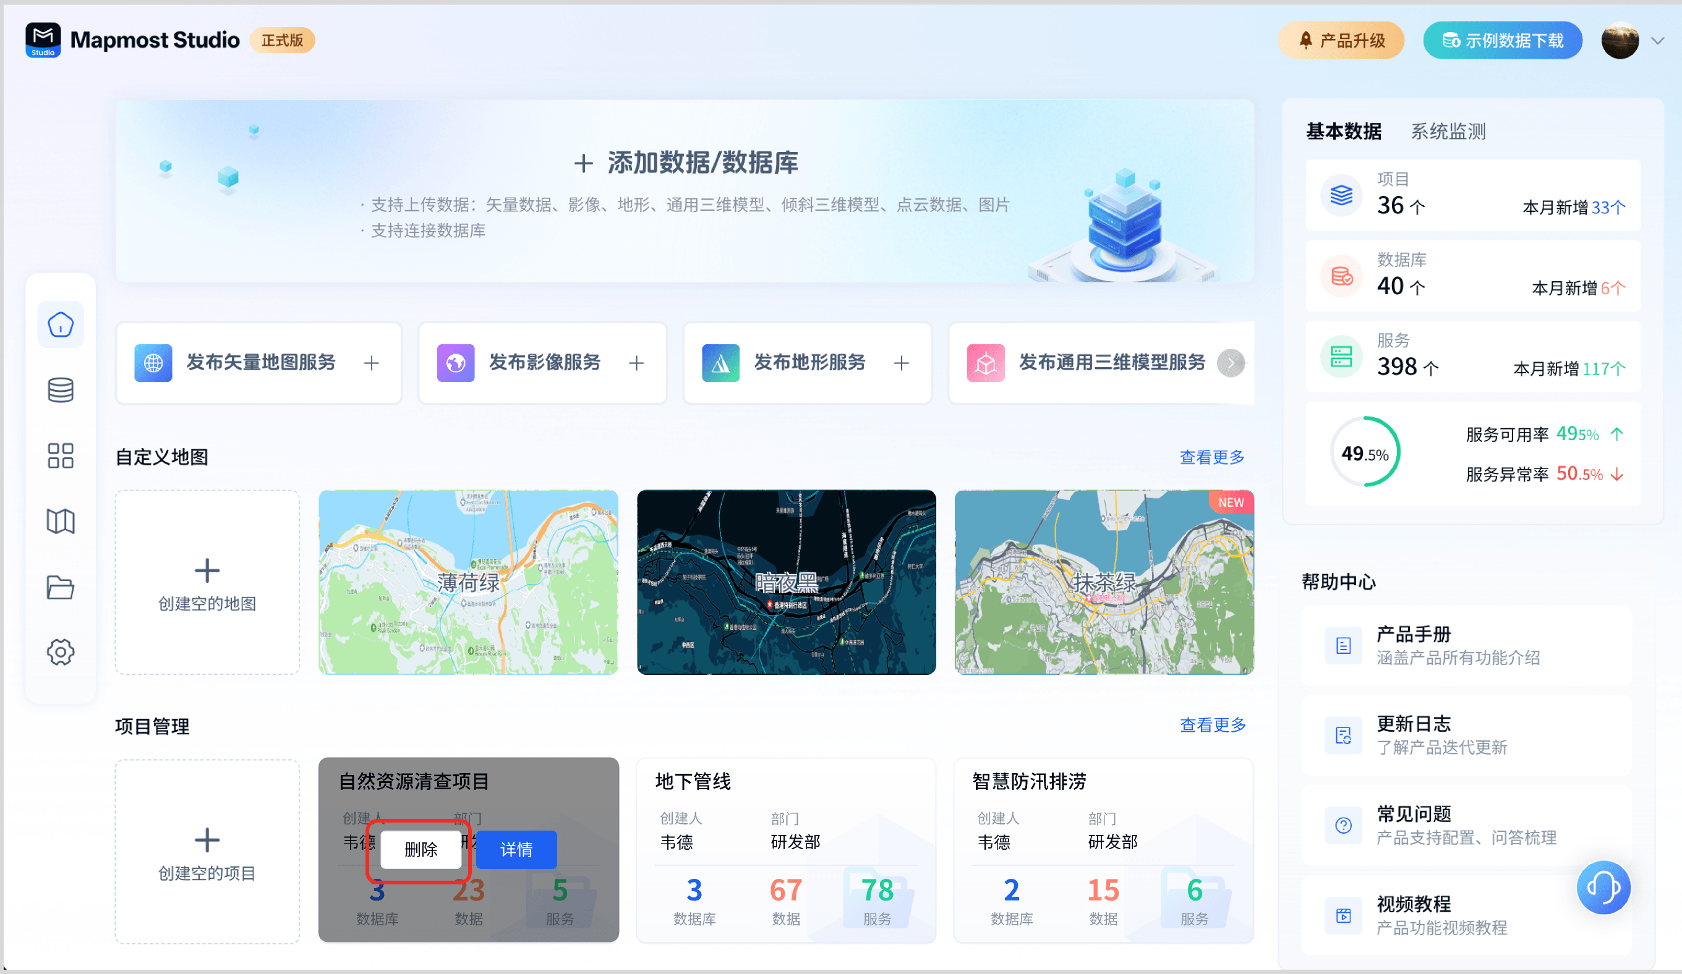The width and height of the screenshot is (1682, 974).
Task: Click the open folder sidebar icon
Action: 60,587
